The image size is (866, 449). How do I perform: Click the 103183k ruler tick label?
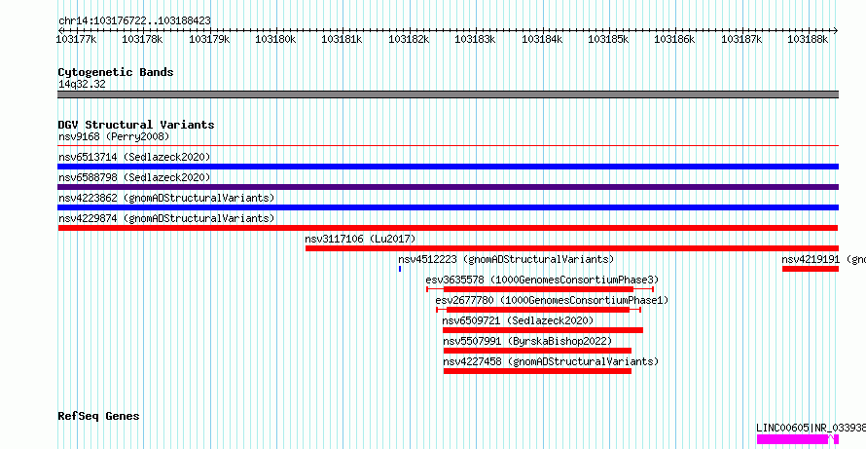476,39
